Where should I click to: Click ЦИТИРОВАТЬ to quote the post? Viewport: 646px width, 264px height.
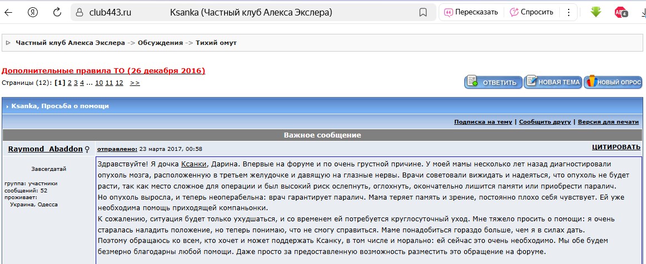click(616, 147)
